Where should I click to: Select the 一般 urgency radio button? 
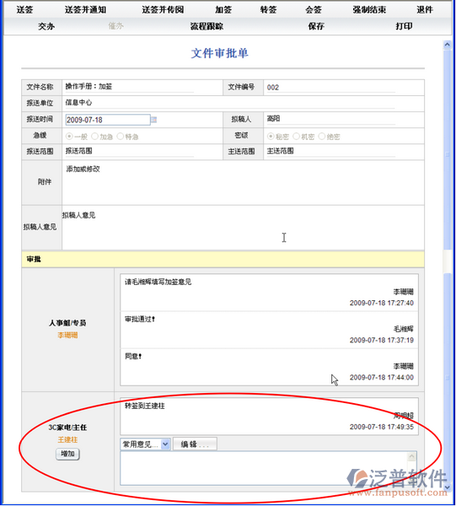click(x=69, y=137)
